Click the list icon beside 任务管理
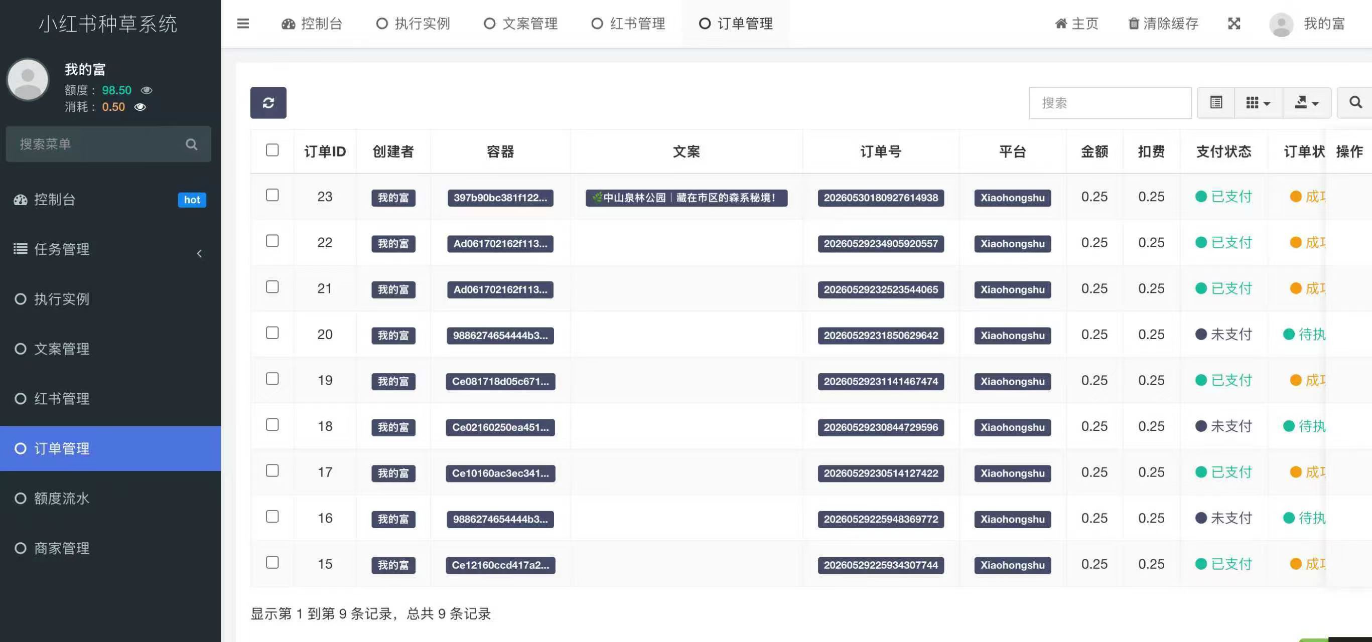 point(20,249)
